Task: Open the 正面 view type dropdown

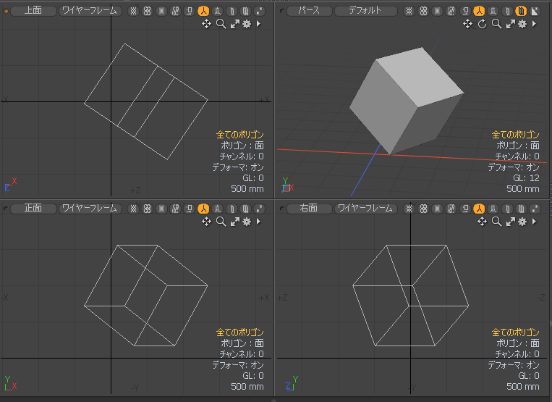Action: point(32,208)
